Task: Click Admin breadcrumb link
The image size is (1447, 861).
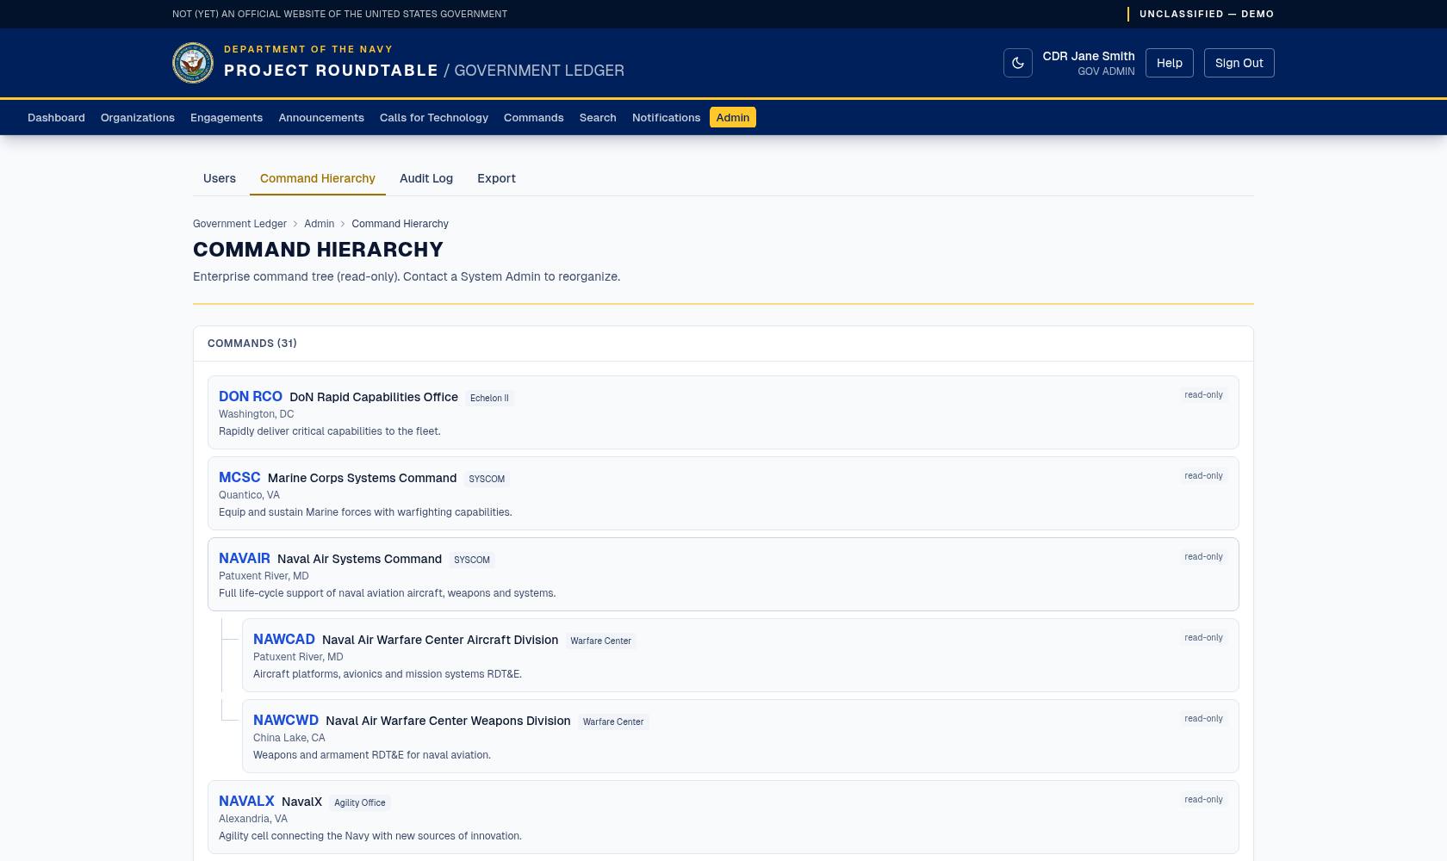Action: pos(319,224)
